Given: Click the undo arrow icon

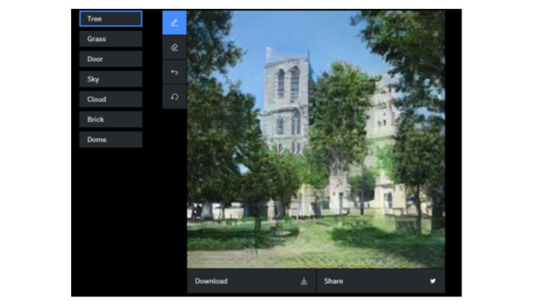Looking at the screenshot, I should pyautogui.click(x=174, y=72).
